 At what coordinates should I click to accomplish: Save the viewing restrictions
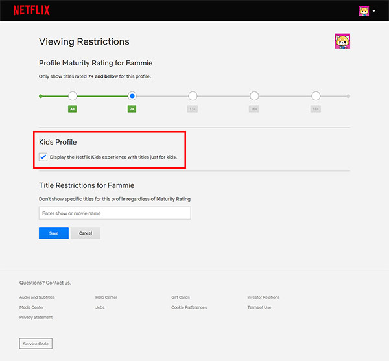pos(54,233)
